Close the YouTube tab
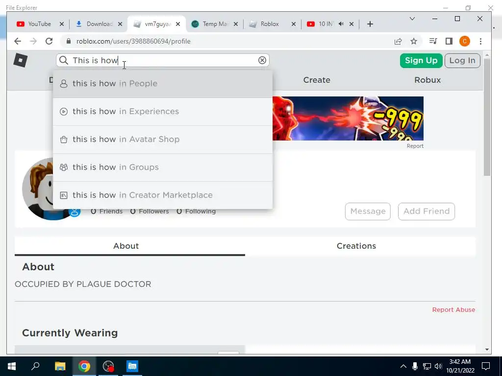This screenshot has width=502, height=376. coord(62,24)
